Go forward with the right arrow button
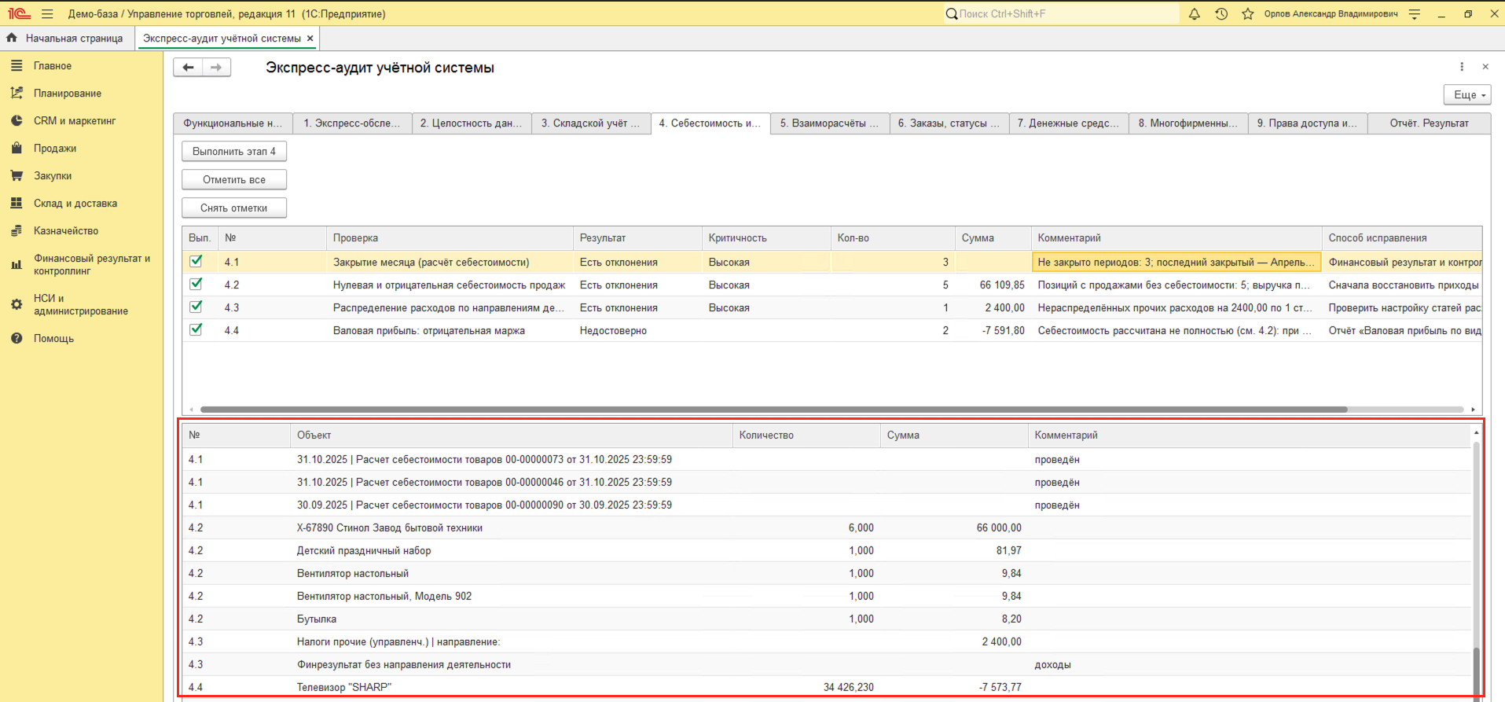Screen dimensions: 1505x702 216,68
